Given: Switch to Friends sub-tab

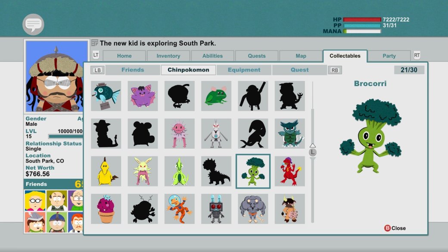Looking at the screenshot, I should [x=133, y=70].
